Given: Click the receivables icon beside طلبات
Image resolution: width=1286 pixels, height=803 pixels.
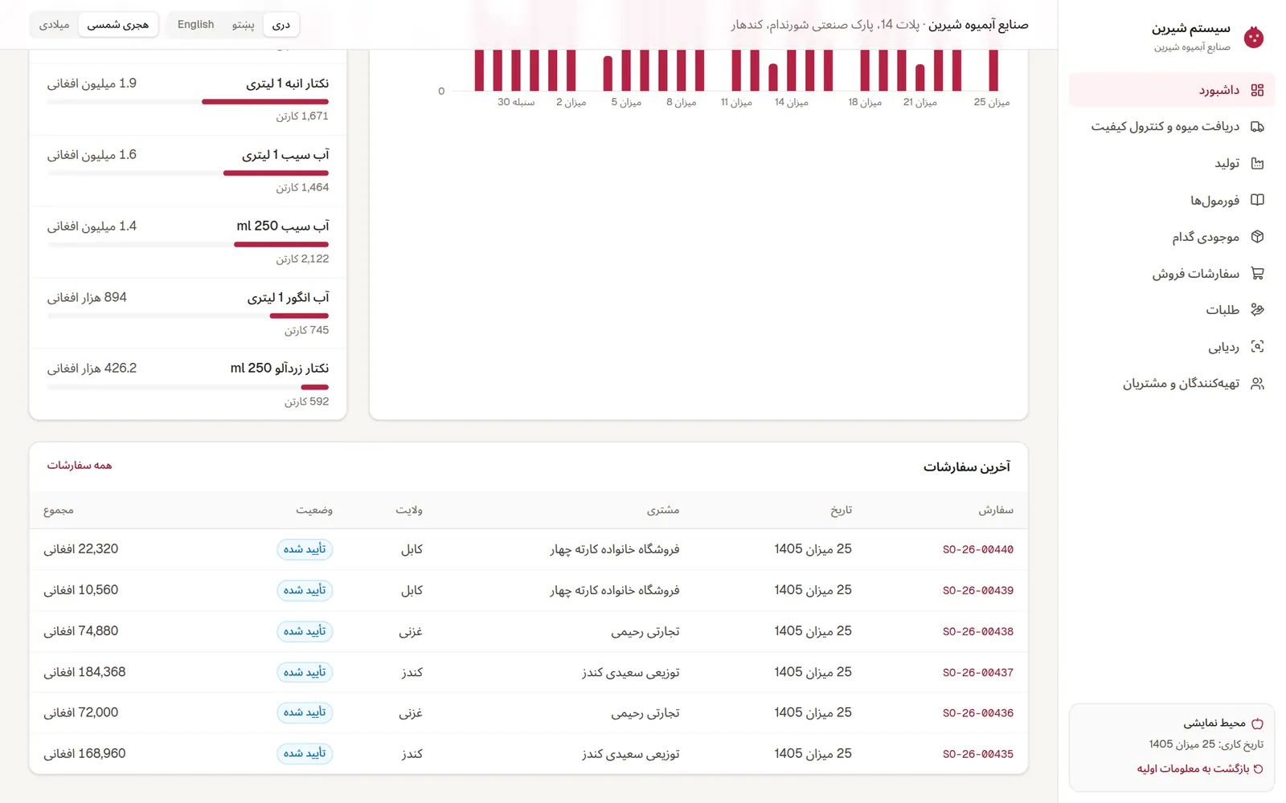Looking at the screenshot, I should [1257, 310].
